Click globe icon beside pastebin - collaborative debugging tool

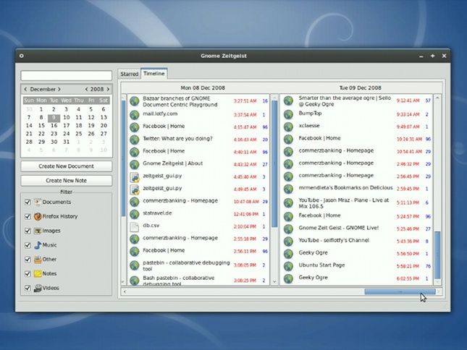point(135,265)
